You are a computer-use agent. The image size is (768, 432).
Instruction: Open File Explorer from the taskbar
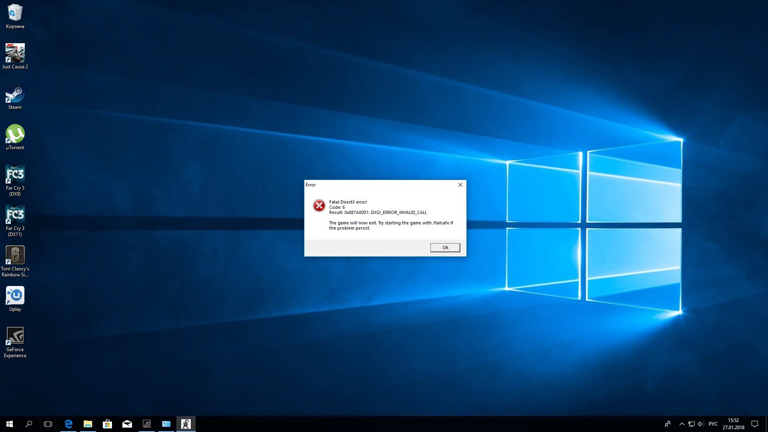(88, 424)
